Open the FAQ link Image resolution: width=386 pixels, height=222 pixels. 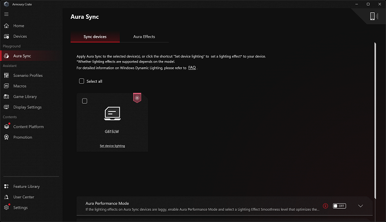tap(192, 67)
